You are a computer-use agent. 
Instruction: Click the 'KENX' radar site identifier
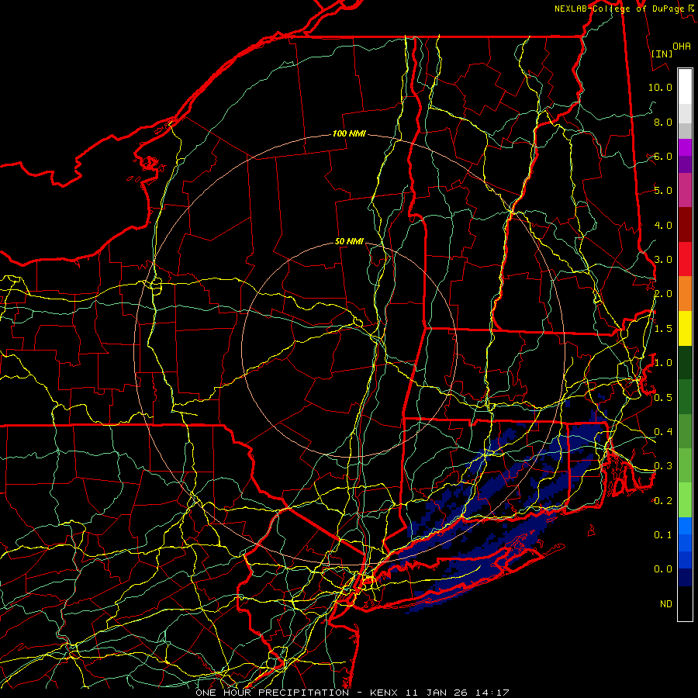[385, 693]
